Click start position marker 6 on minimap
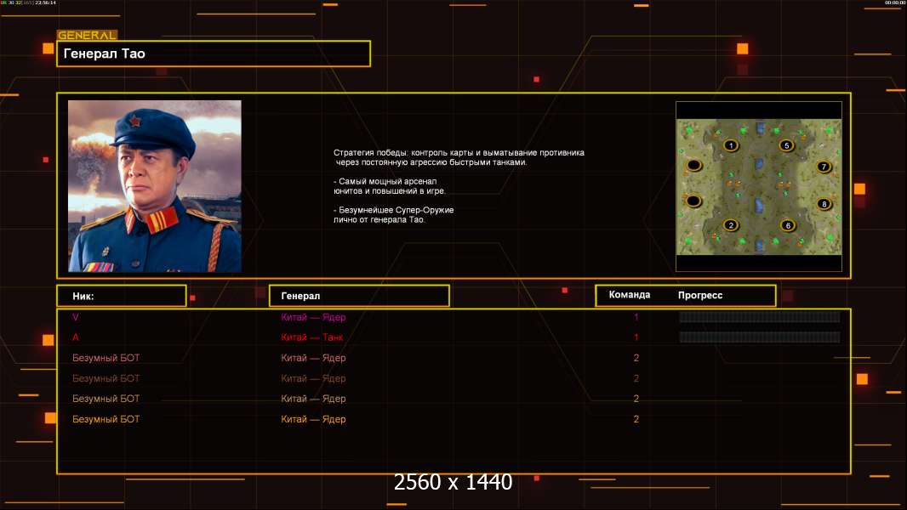907x510 pixels. point(787,225)
